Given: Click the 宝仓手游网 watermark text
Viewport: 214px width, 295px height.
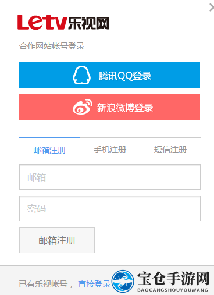Looking at the screenshot, I should [173, 279].
